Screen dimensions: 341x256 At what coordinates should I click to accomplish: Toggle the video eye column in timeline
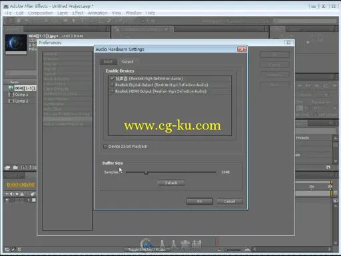point(7,194)
